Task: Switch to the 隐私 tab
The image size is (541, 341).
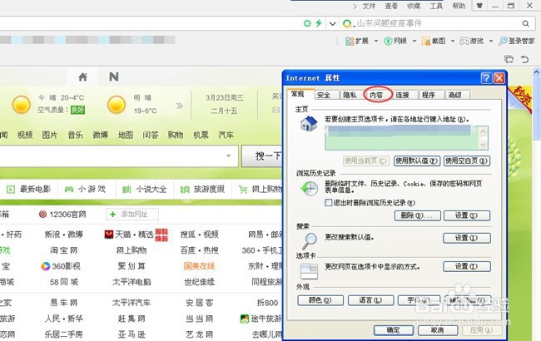Action: [350, 95]
